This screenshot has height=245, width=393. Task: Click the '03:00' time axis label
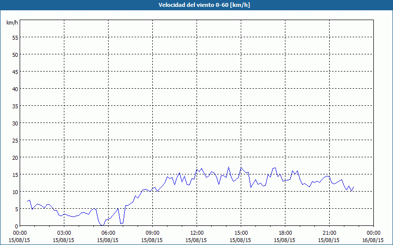pos(64,233)
